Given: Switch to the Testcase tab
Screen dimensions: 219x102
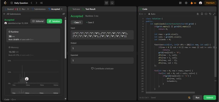Looking at the screenshot, I should point(75,9).
